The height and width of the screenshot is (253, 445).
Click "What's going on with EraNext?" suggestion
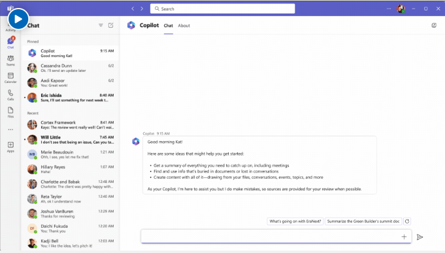click(294, 221)
